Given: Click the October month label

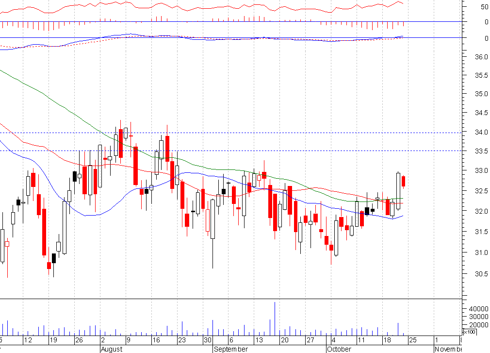Looking at the screenshot, I should click(339, 349).
